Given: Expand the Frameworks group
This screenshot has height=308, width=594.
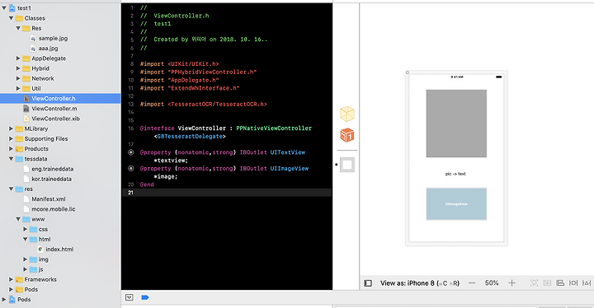Looking at the screenshot, I should (11, 279).
